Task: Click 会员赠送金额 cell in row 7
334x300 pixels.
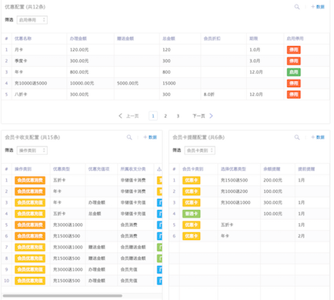Action: [x=133, y=247]
